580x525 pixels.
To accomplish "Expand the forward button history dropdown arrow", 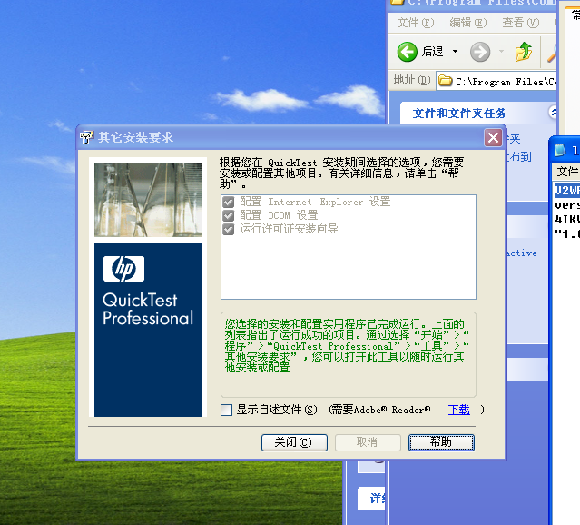I will click(x=502, y=52).
